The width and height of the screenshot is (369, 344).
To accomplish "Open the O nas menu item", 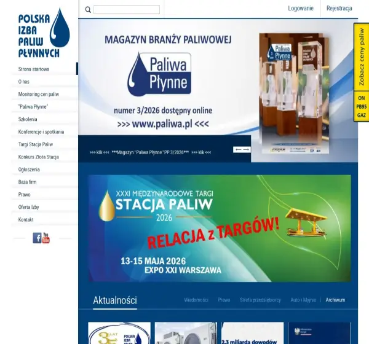I will coord(24,82).
